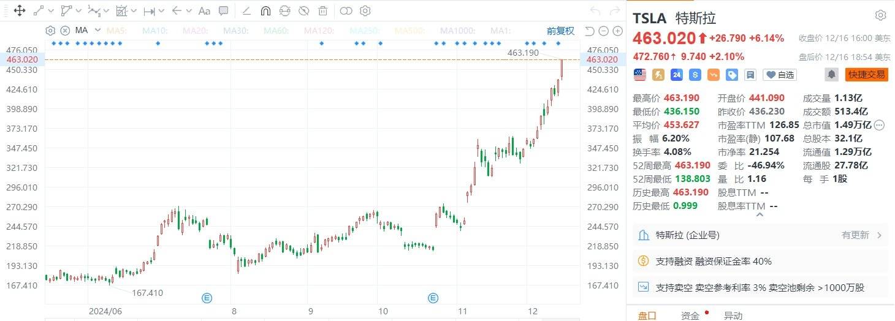Viewport: 895px width, 321px height.
Task: Zoom in chart with plus icon
Action: tap(618, 31)
